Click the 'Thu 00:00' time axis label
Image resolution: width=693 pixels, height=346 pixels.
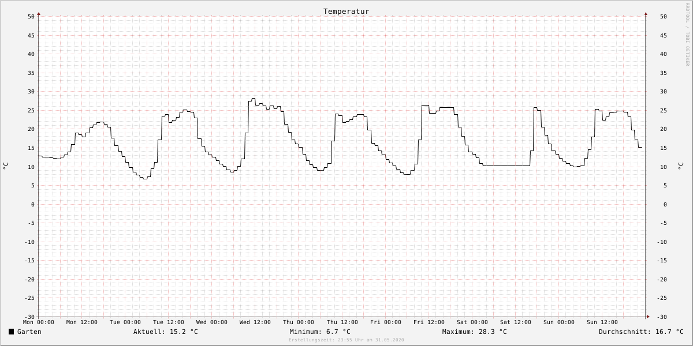(299, 322)
